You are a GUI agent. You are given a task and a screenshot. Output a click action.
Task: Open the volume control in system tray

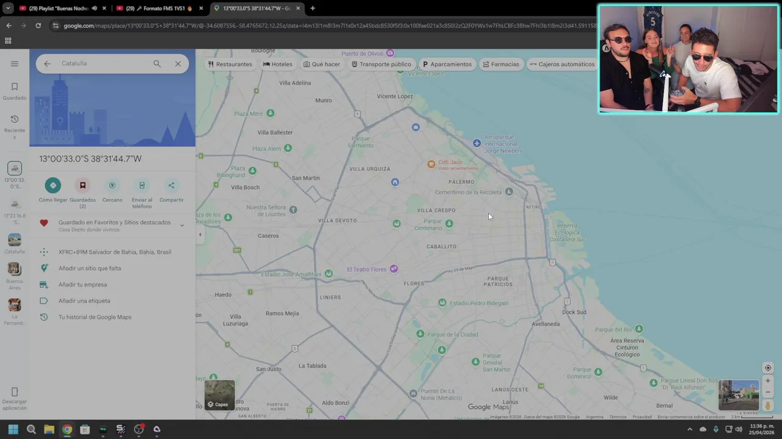pyautogui.click(x=739, y=429)
